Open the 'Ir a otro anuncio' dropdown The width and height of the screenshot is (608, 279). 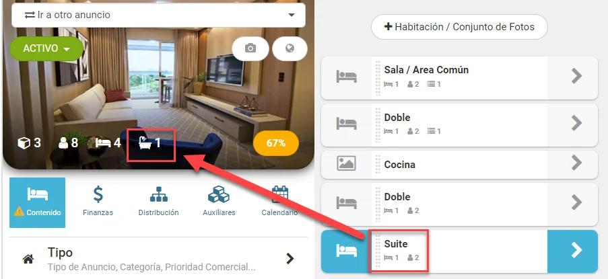[x=159, y=15]
